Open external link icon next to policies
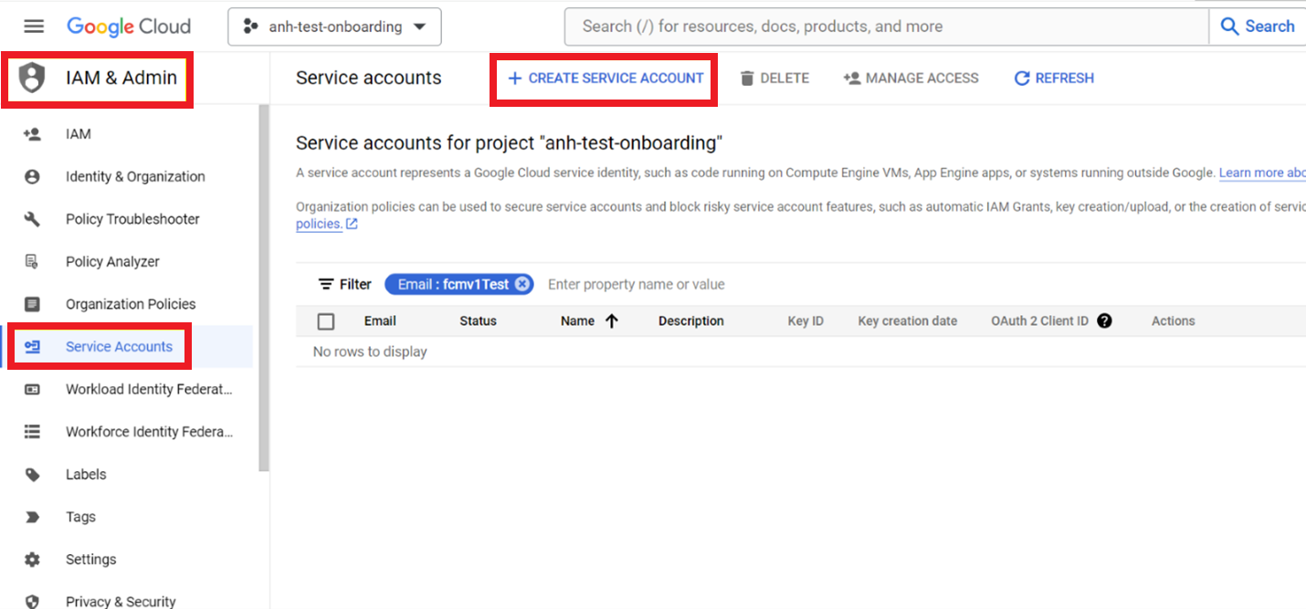Viewport: 1306px width, 609px height. 352,225
